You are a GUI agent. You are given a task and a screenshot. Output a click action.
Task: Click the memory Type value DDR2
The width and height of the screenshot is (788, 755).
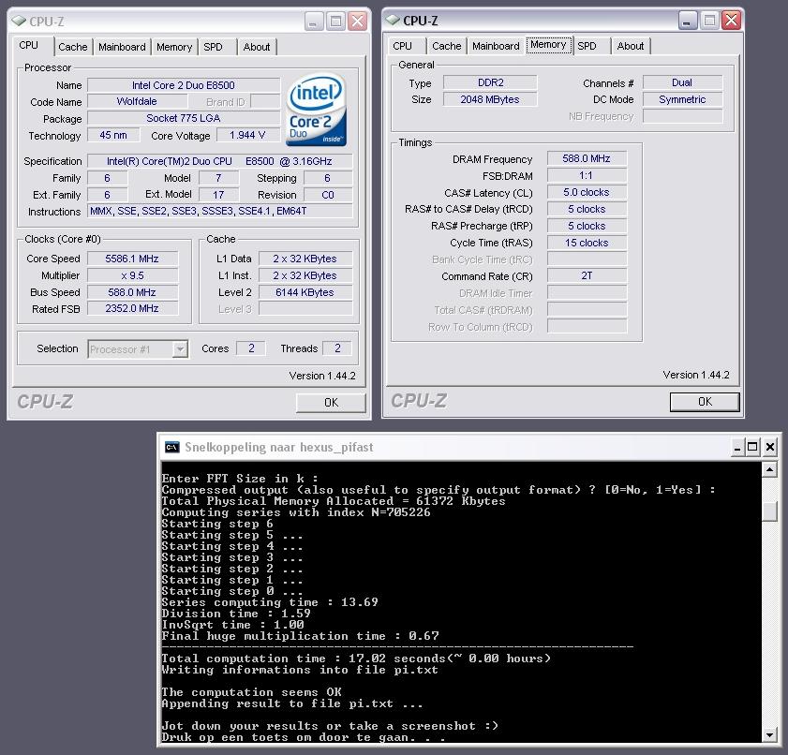coord(490,82)
